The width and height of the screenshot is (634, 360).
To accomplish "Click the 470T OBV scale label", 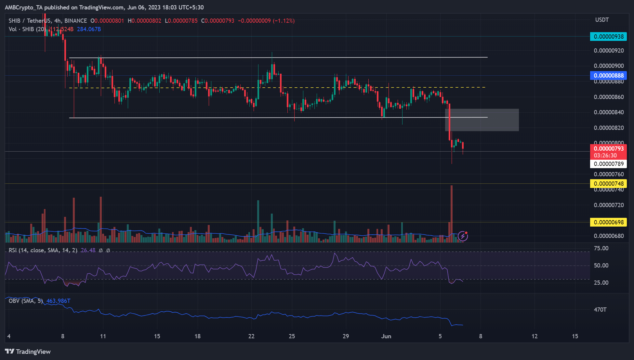I will tap(600, 310).
